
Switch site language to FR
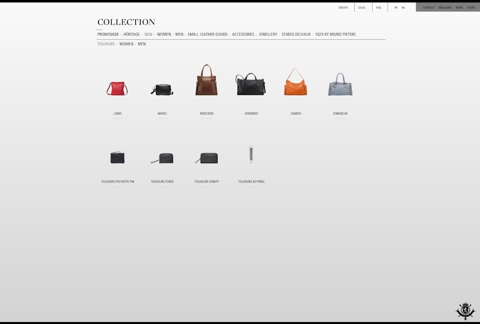396,8
